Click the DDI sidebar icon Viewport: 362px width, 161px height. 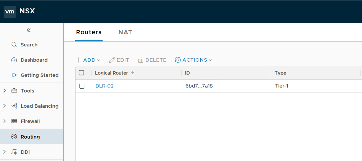point(14,152)
